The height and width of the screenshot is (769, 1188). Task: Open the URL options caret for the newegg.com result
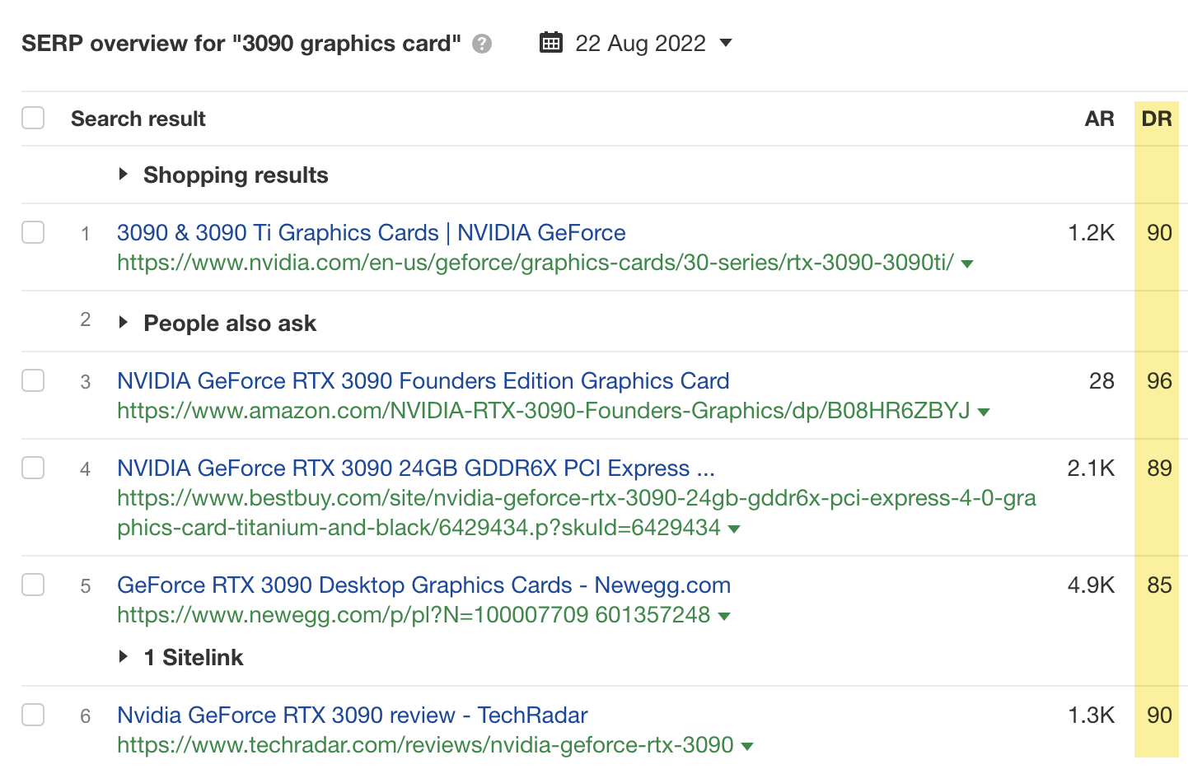(724, 615)
